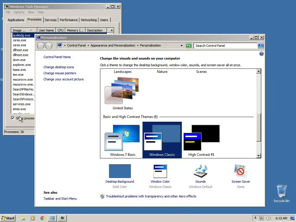Switch to the Applications tab
296x222 pixels.
tap(16, 20)
